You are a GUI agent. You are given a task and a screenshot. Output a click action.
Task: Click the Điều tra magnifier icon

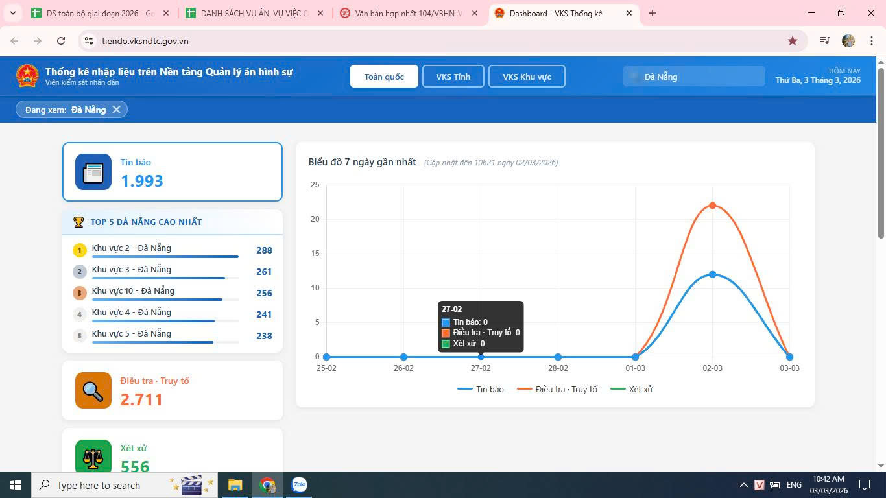[93, 390]
